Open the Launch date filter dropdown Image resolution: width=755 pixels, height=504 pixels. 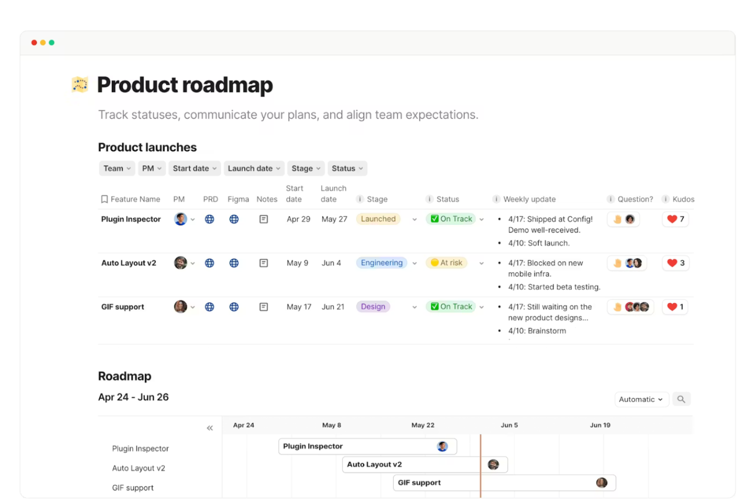click(254, 169)
